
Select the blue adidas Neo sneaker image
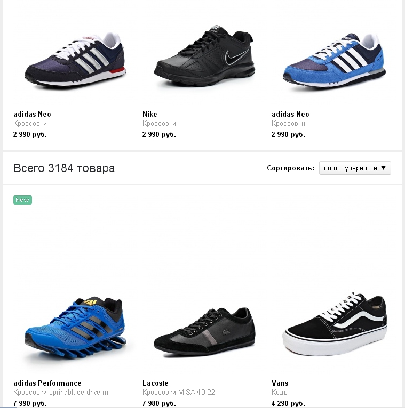pyautogui.click(x=334, y=61)
